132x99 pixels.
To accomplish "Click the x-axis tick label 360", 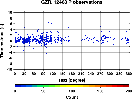I will (x=129, y=74).
